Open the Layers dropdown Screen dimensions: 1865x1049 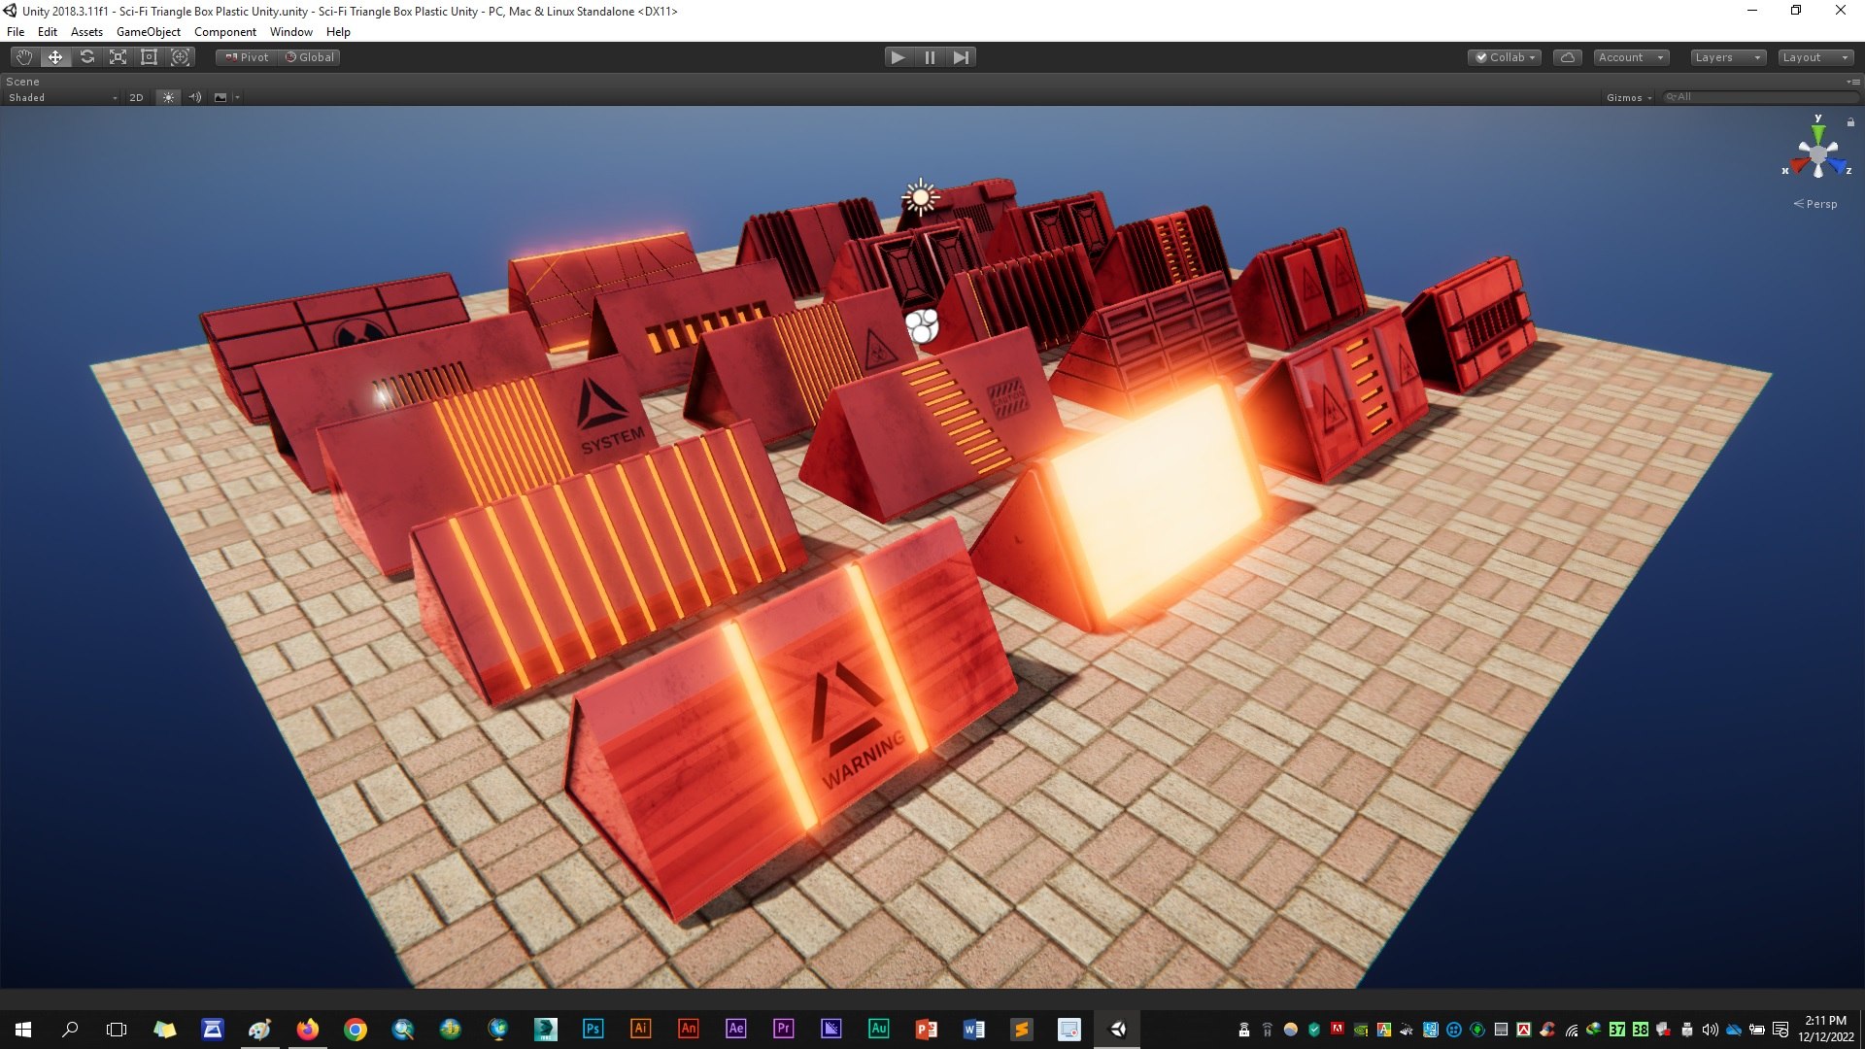(1727, 57)
